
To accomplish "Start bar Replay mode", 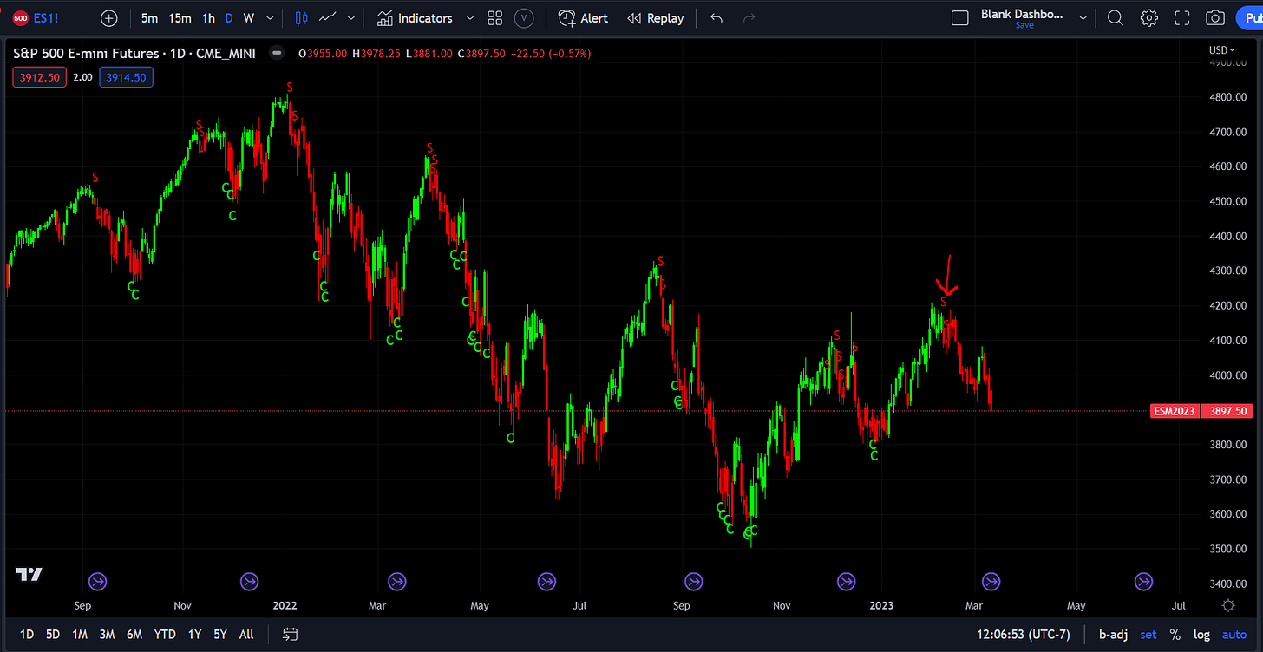I will pyautogui.click(x=655, y=17).
